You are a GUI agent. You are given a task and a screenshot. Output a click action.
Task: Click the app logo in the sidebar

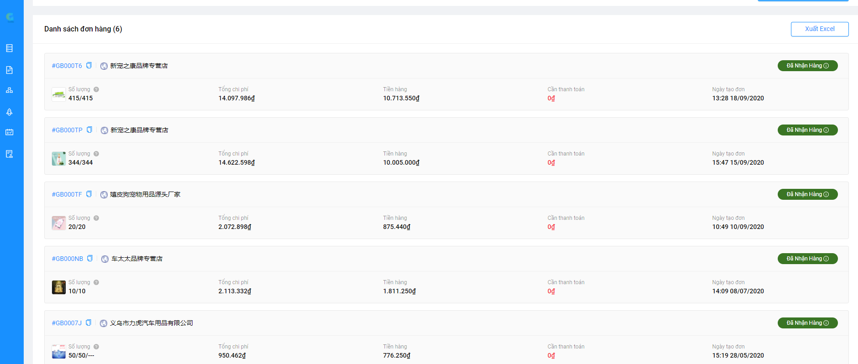click(10, 17)
